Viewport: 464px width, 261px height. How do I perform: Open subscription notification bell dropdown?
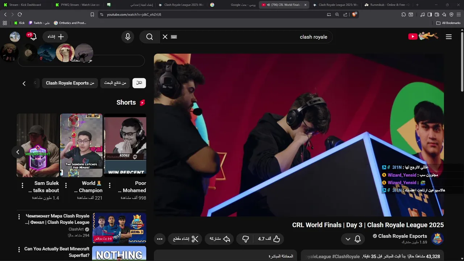[x=353, y=239]
